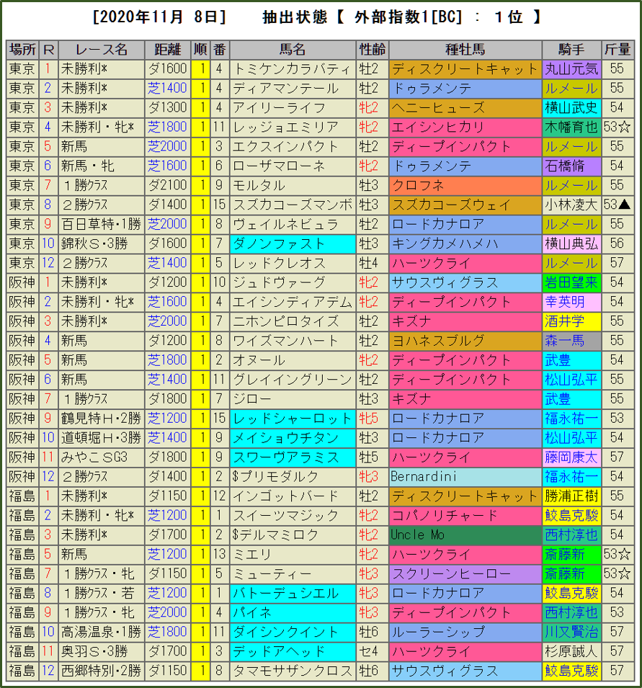
Task: Click the 種牡馬 column header
Action: pos(465,50)
